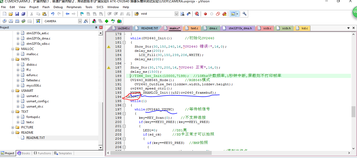Show the Templates panel tab
357x158 pixels.
click(63, 153)
